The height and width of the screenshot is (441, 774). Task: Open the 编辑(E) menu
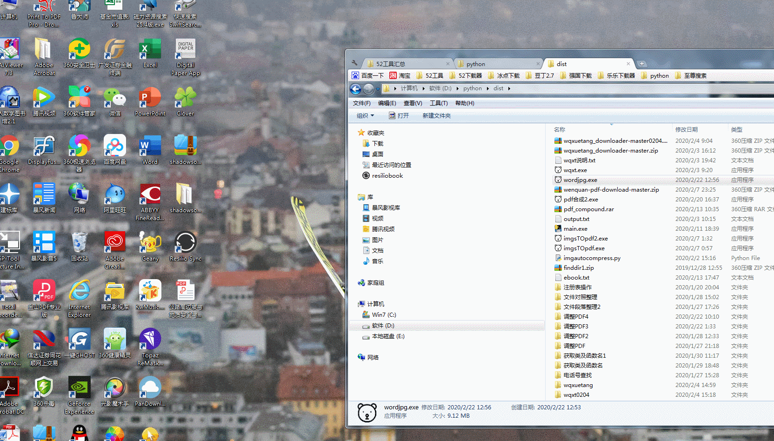click(x=387, y=103)
